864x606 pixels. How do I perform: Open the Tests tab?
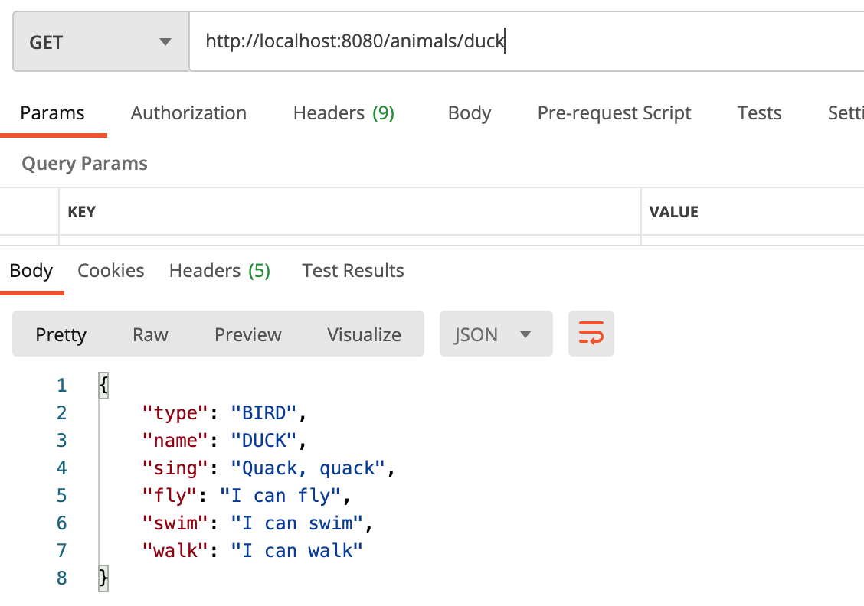click(x=759, y=112)
